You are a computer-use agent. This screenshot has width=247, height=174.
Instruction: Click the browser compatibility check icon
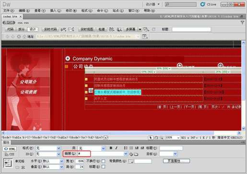tap(111, 29)
